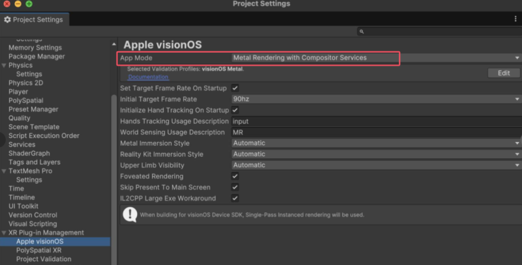Click the info warning icon about Single-Pass rendering
Screen dimensions: 522x265
click(130, 214)
